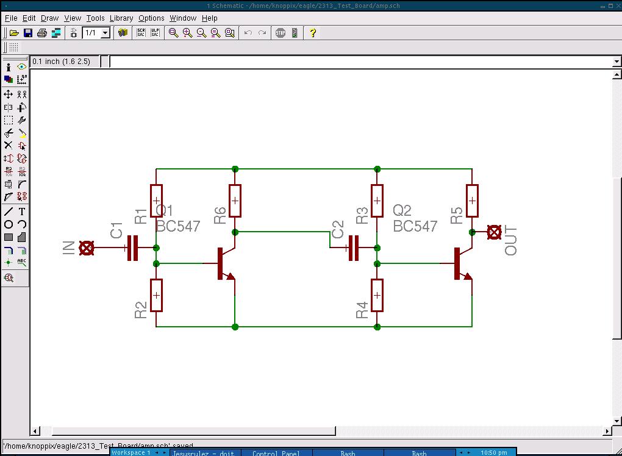Select the Copy tool

[22, 94]
